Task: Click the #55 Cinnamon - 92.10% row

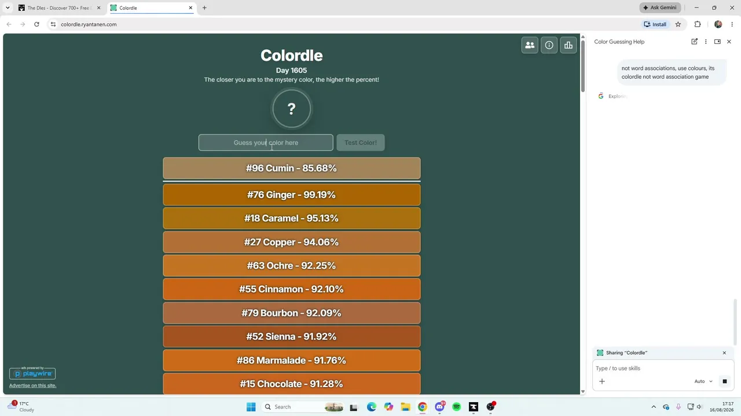Action: point(292,289)
